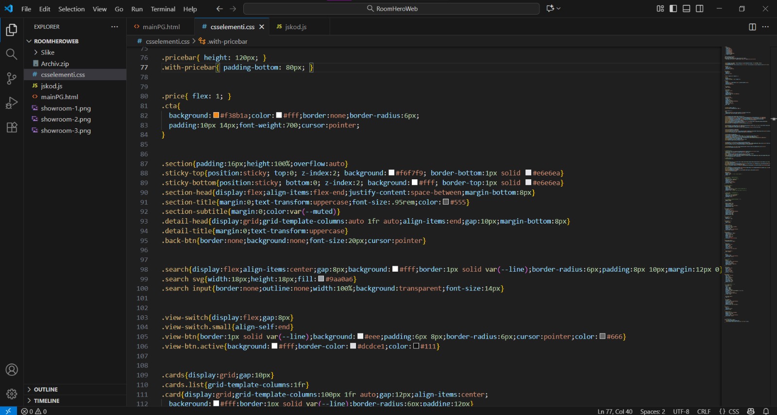The height and width of the screenshot is (415, 777).
Task: Toggle the secondary side bar visibility
Action: pyautogui.click(x=699, y=9)
